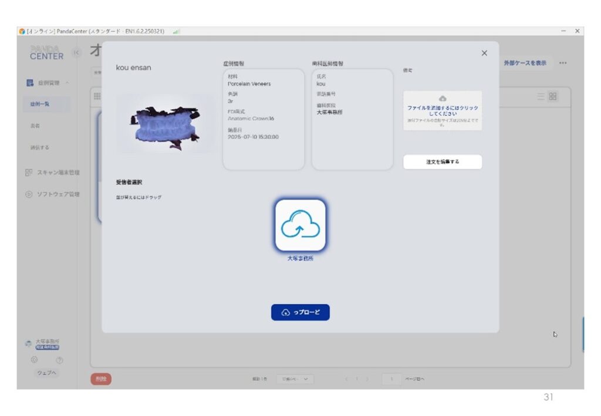Switch to grid view layout icon
The image size is (601, 416).
coord(552,96)
